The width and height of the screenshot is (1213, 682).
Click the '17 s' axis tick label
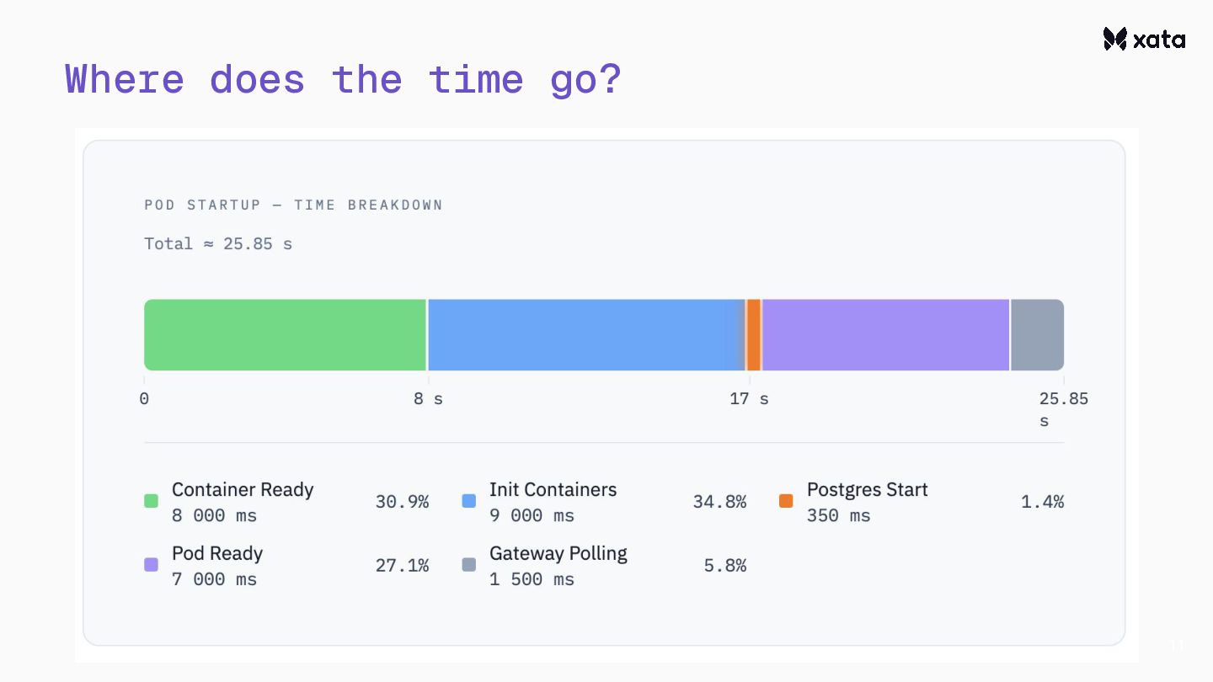pos(749,399)
